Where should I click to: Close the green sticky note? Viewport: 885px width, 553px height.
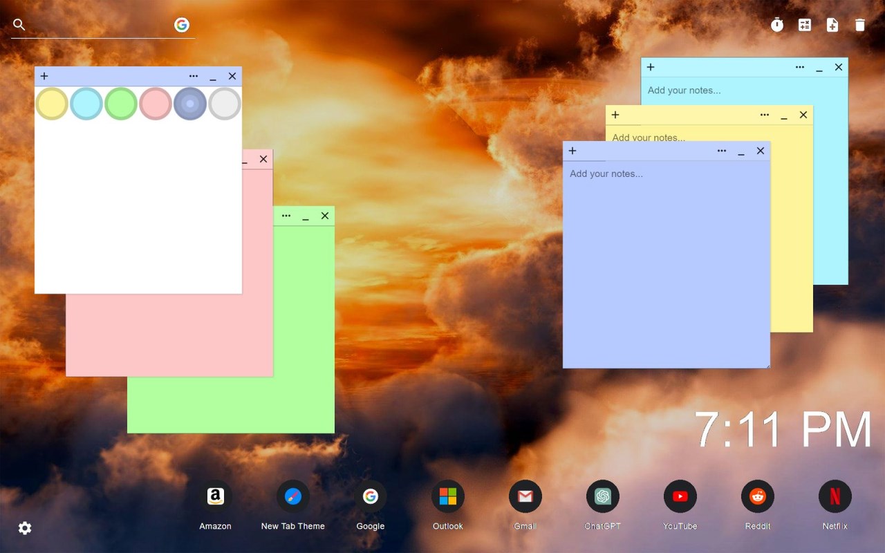click(325, 216)
